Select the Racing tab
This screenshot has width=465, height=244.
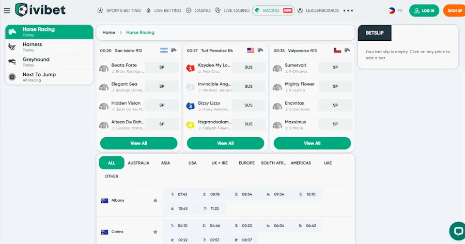point(273,10)
